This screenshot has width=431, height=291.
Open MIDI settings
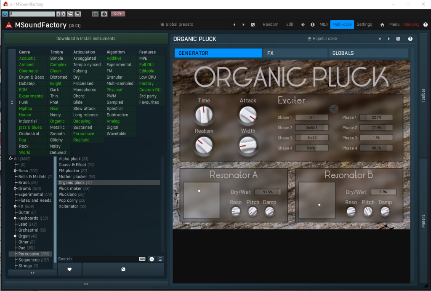324,24
